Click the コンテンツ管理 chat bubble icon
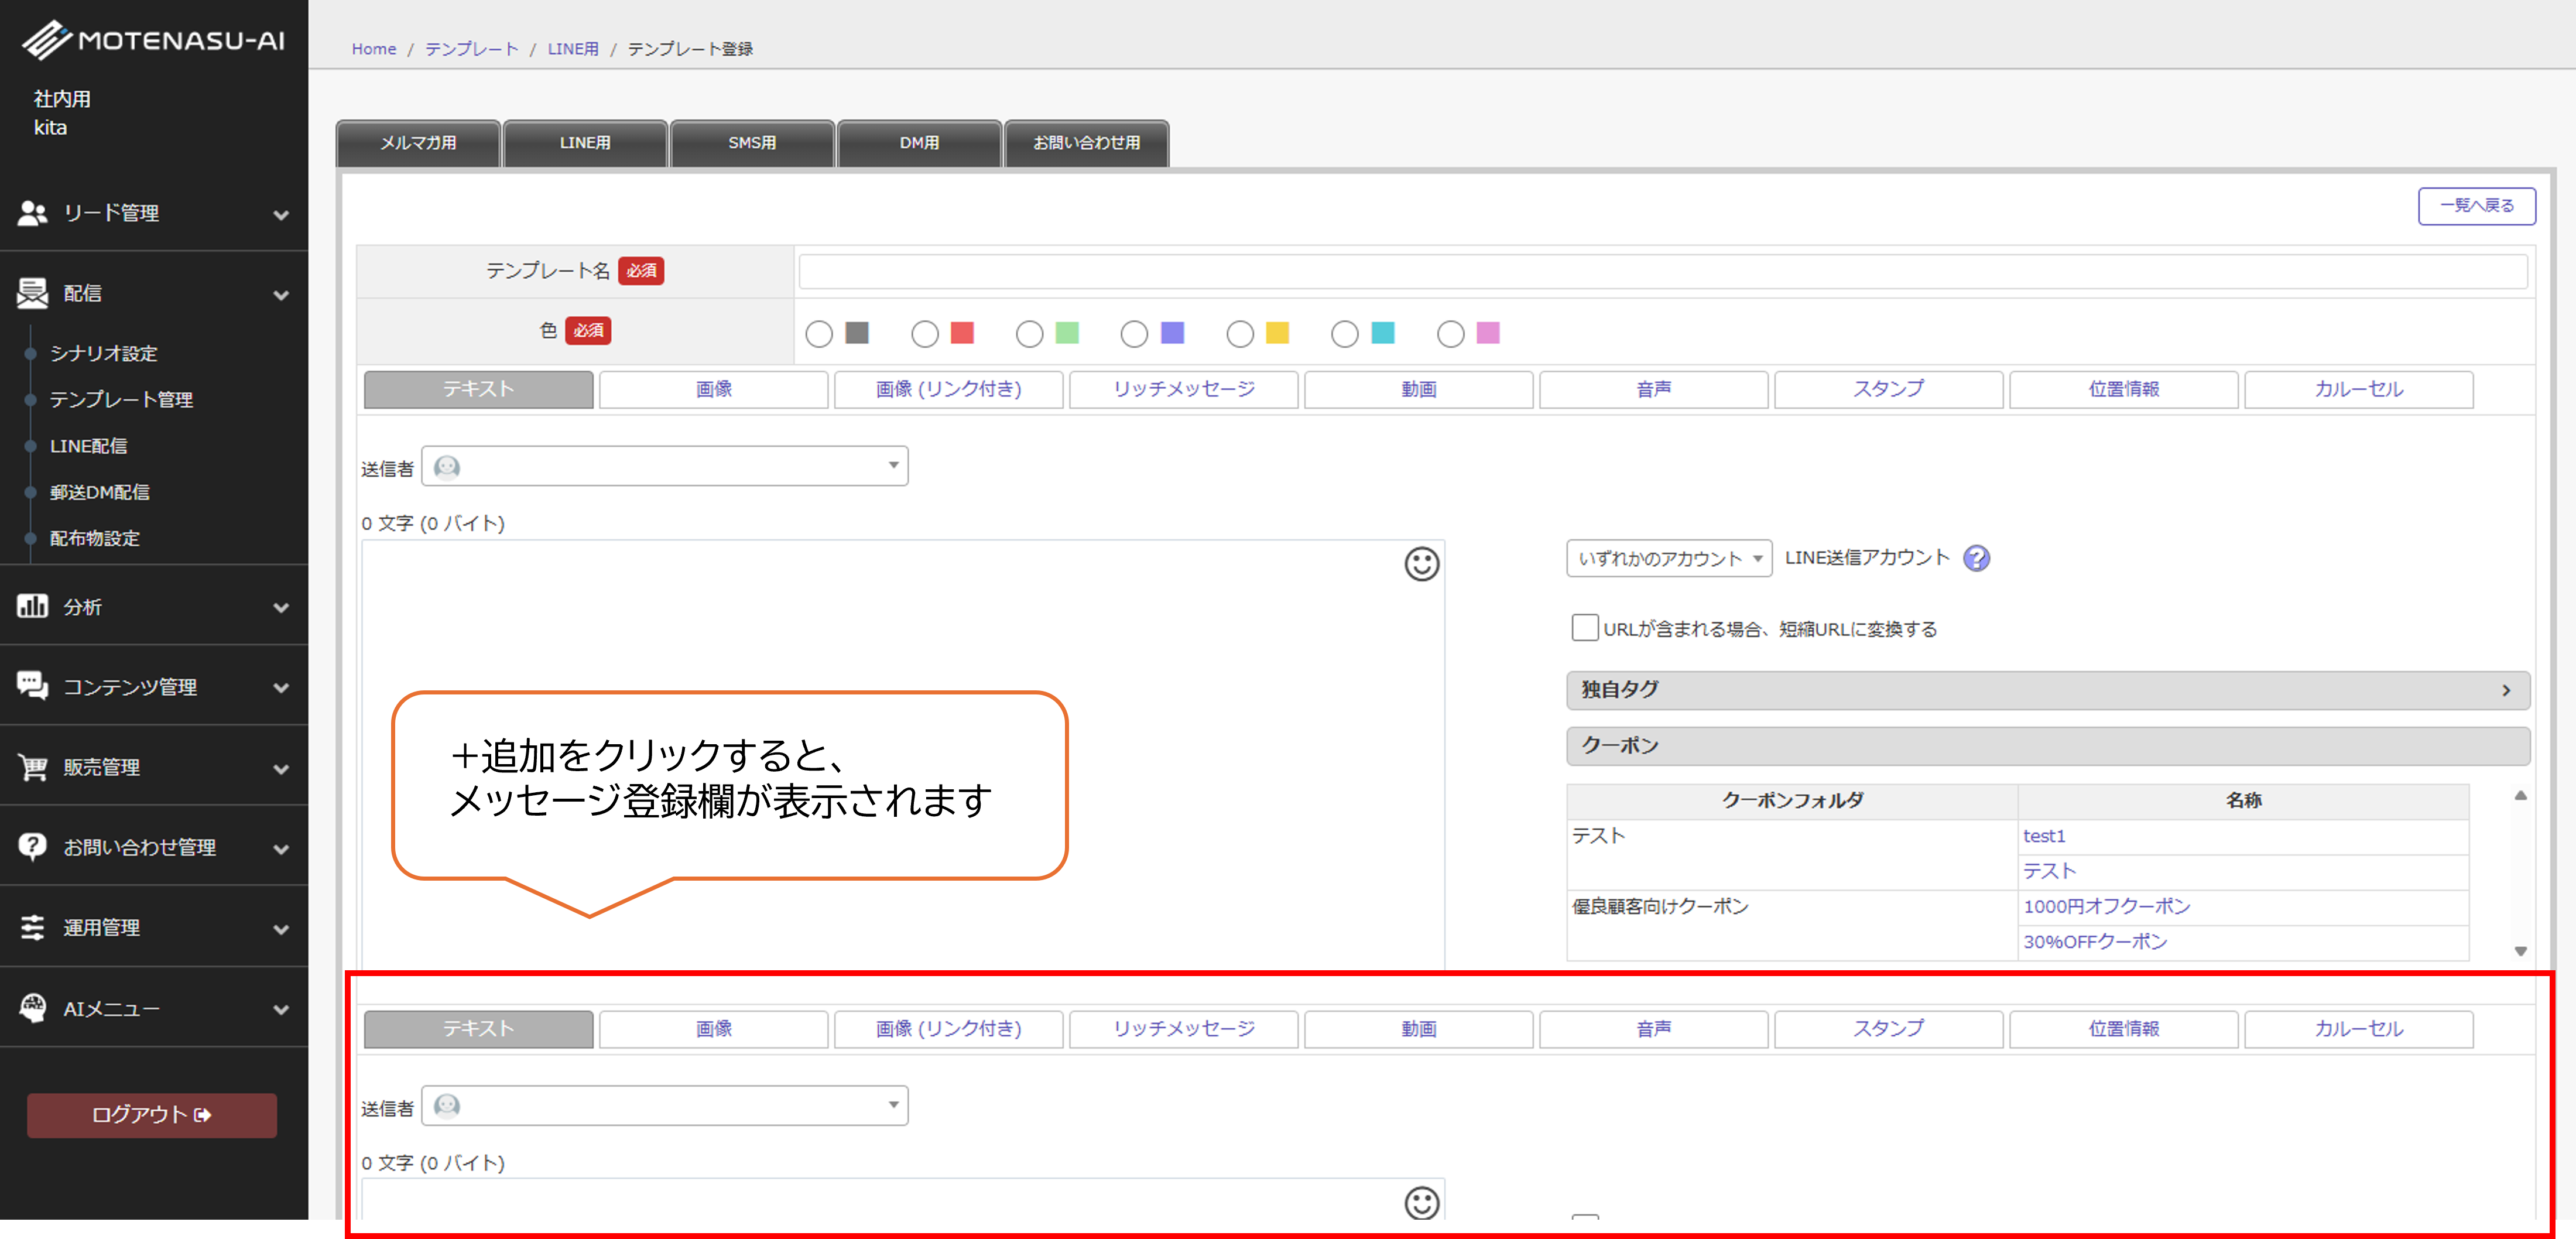2576x1239 pixels. pos(32,686)
